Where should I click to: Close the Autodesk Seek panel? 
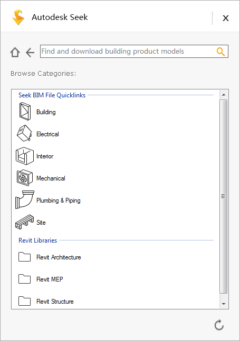[226, 18]
